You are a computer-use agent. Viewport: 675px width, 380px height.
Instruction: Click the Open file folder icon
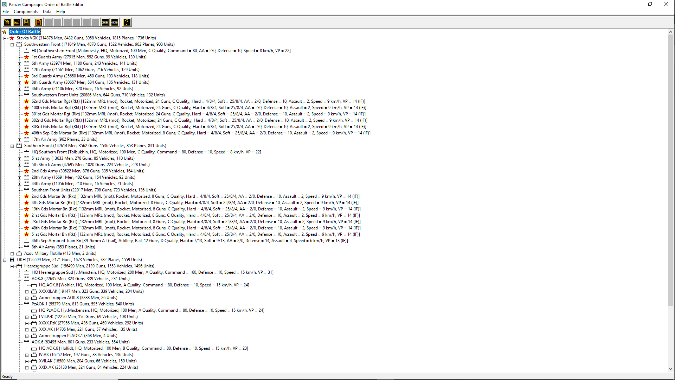17,22
